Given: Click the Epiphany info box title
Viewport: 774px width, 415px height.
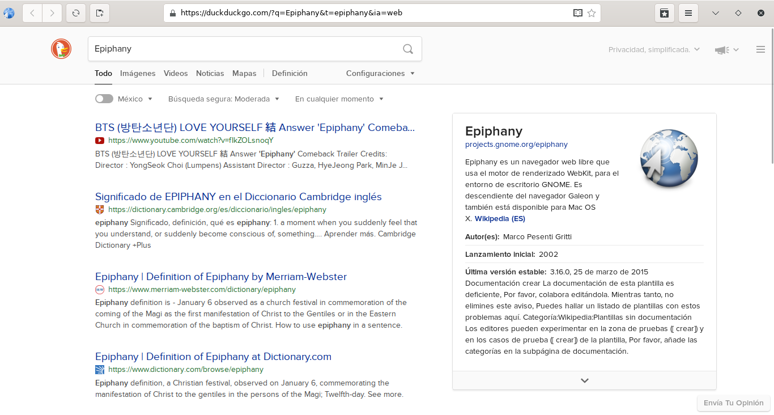Looking at the screenshot, I should pyautogui.click(x=494, y=131).
